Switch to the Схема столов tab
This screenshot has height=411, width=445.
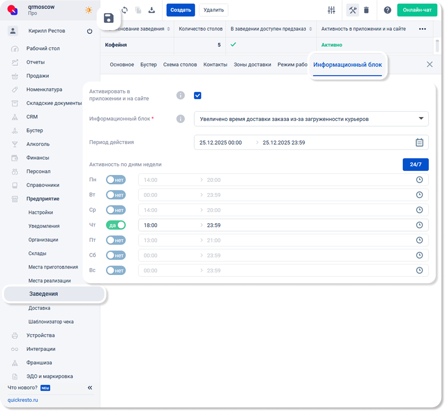coord(180,65)
